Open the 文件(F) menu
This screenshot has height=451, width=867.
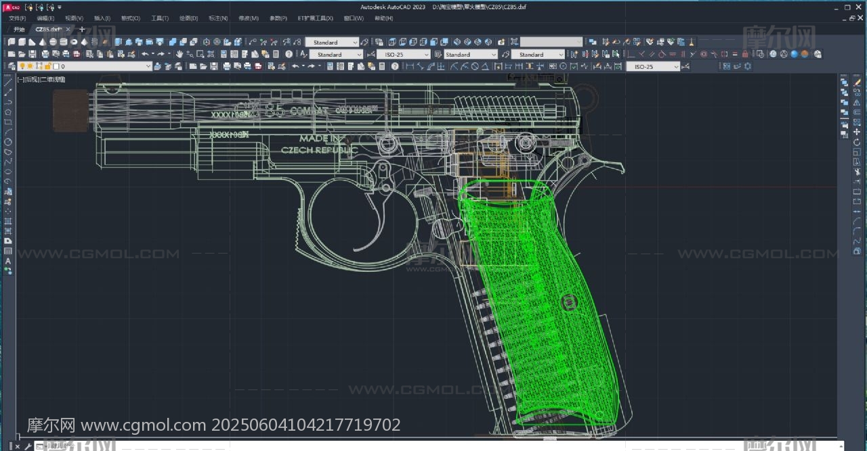tap(18, 18)
